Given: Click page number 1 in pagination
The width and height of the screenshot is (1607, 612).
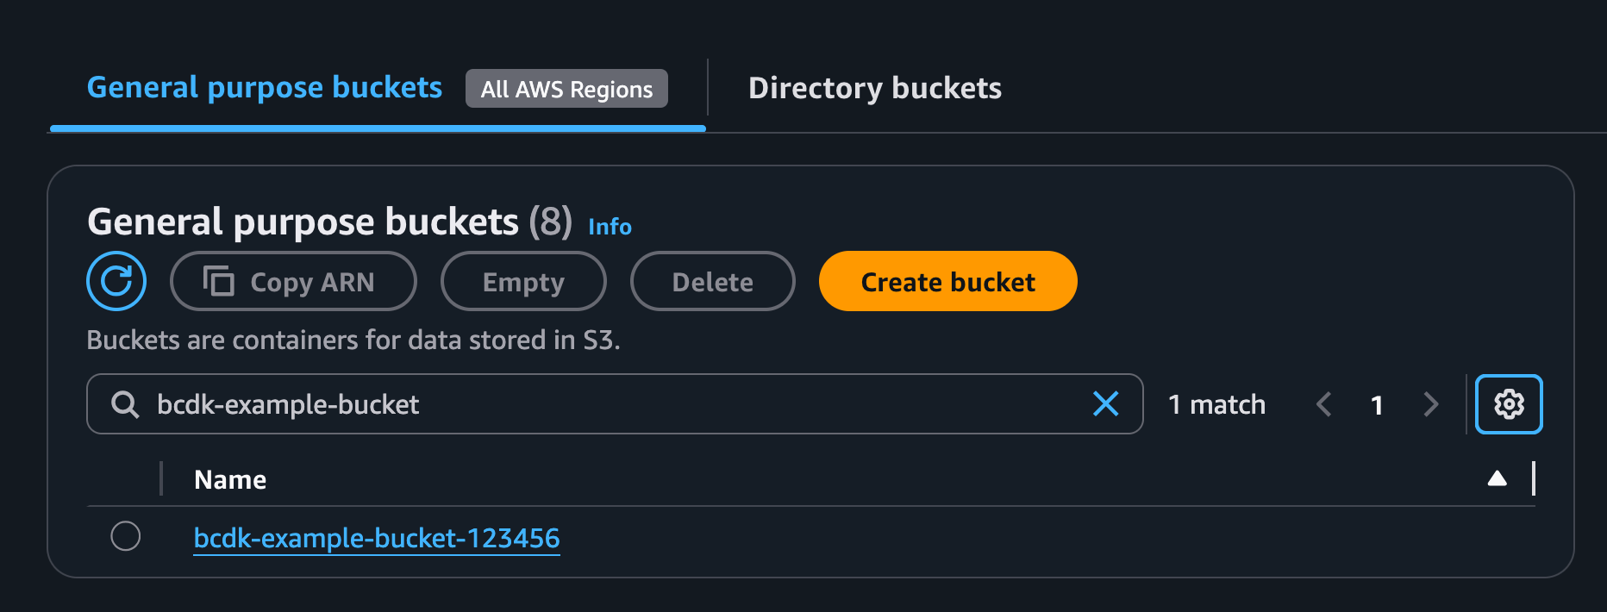Looking at the screenshot, I should pyautogui.click(x=1377, y=404).
